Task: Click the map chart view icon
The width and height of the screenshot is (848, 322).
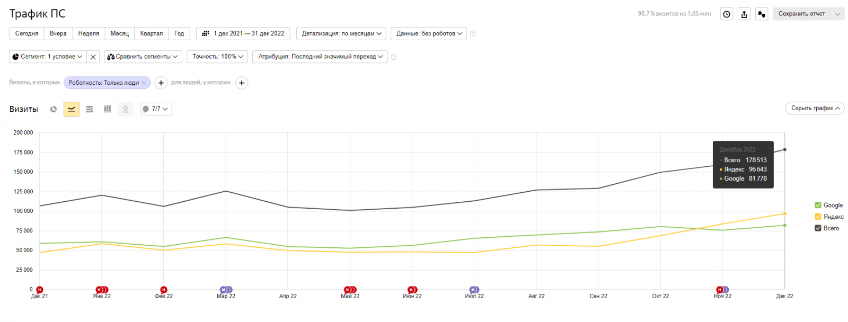Action: [x=126, y=109]
